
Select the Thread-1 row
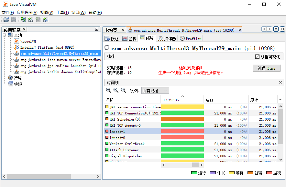tap(191, 132)
